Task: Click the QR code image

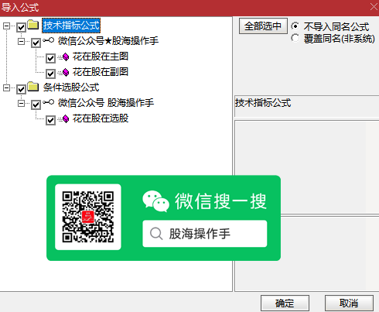Action: 88,217
